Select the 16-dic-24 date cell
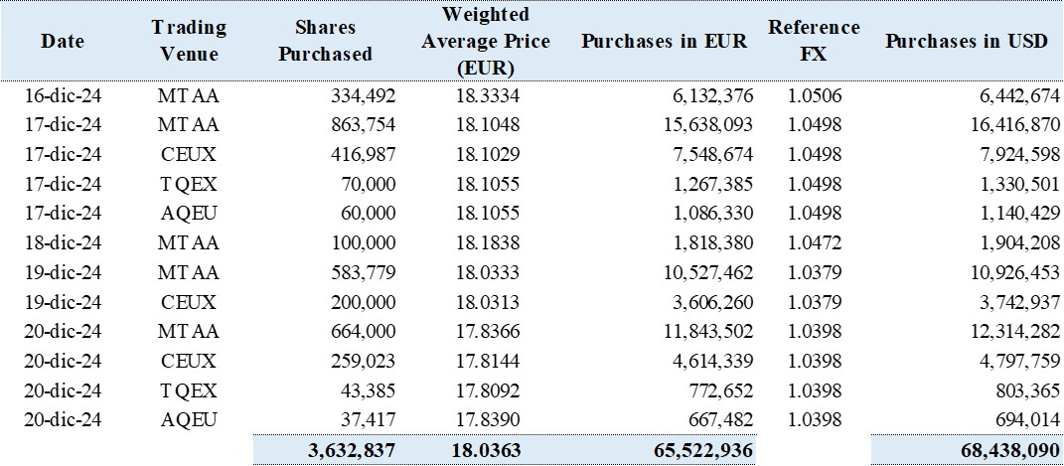This screenshot has width=1064, height=466. [63, 96]
